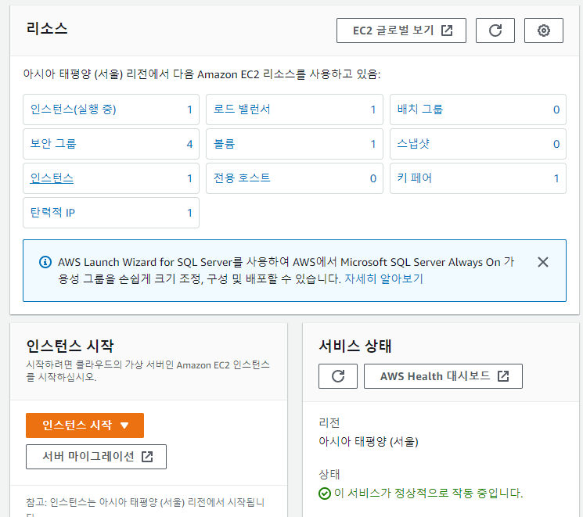Open 배치 그룹 resource link
The image size is (583, 517).
[x=419, y=110]
